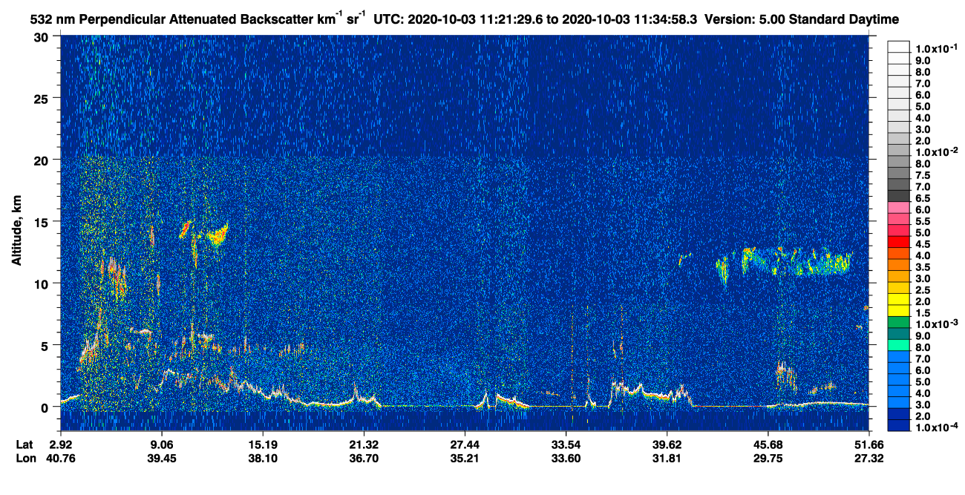Click the longitude value '27.32'

tap(868, 459)
